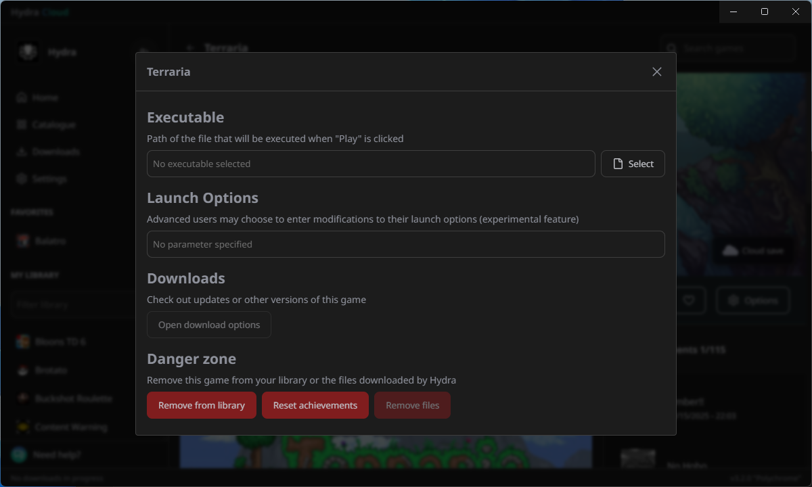Open download options for Terraria
812x487 pixels.
click(x=209, y=325)
